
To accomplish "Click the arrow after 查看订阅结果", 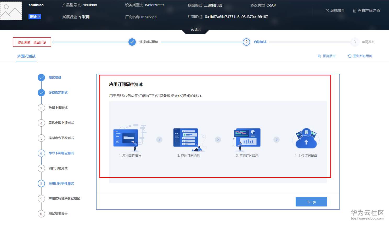I will coord(277,140).
